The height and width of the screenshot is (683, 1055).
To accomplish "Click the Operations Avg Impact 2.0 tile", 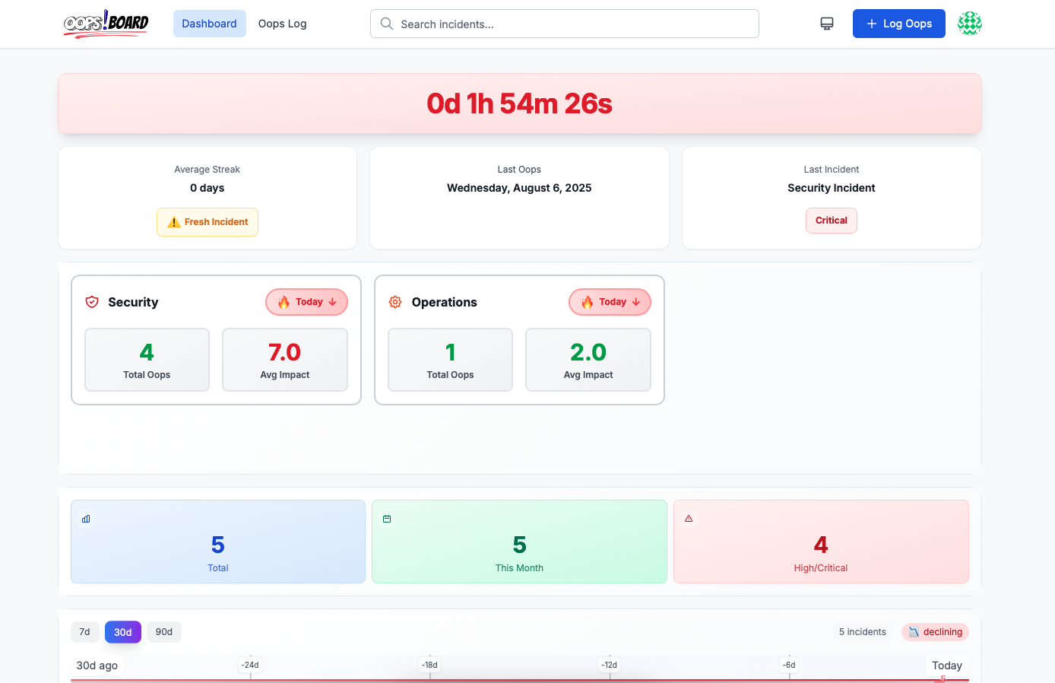I will coord(588,360).
